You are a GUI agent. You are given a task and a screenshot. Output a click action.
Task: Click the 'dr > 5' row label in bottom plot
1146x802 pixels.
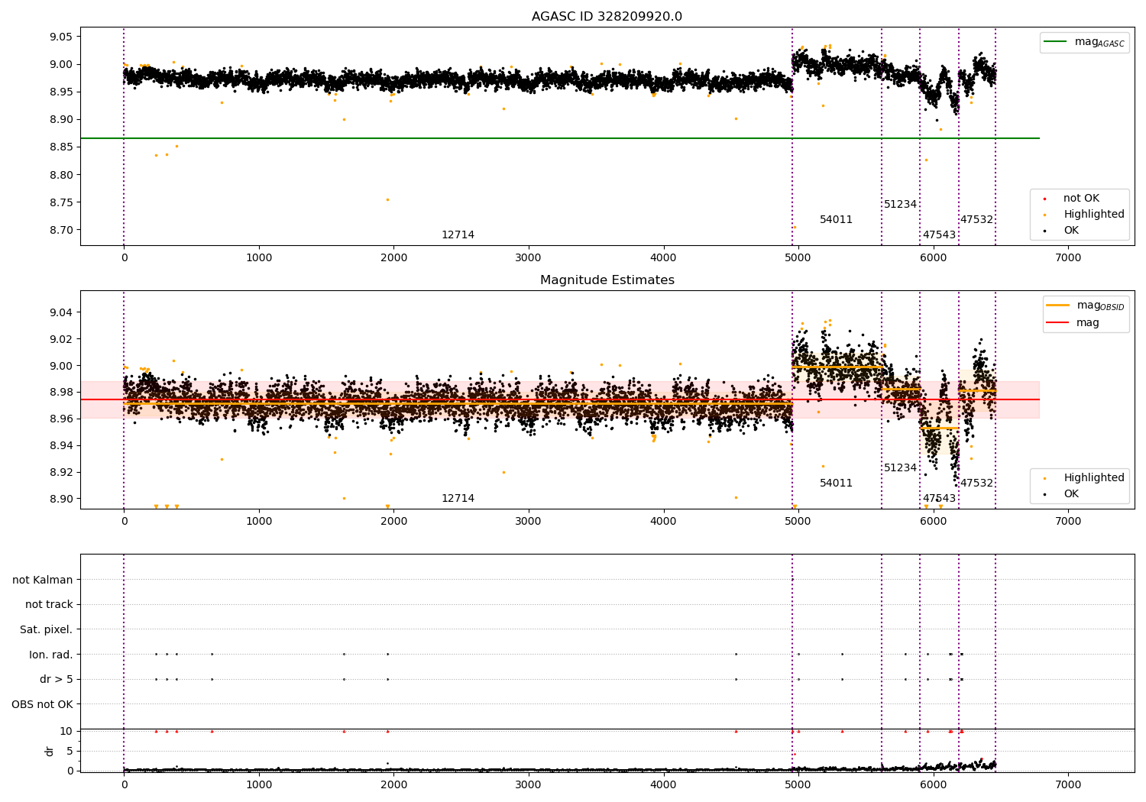tap(57, 680)
